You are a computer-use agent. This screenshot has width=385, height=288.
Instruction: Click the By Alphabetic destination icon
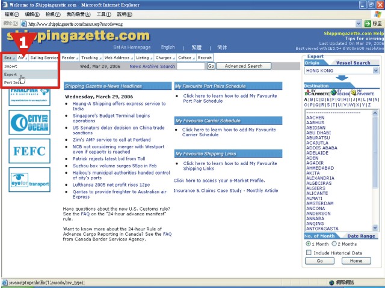(x=317, y=92)
